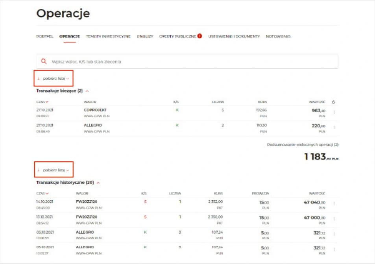This screenshot has height=264, width=375.
Task: Switch to the Portfel tab
Action: click(x=45, y=37)
